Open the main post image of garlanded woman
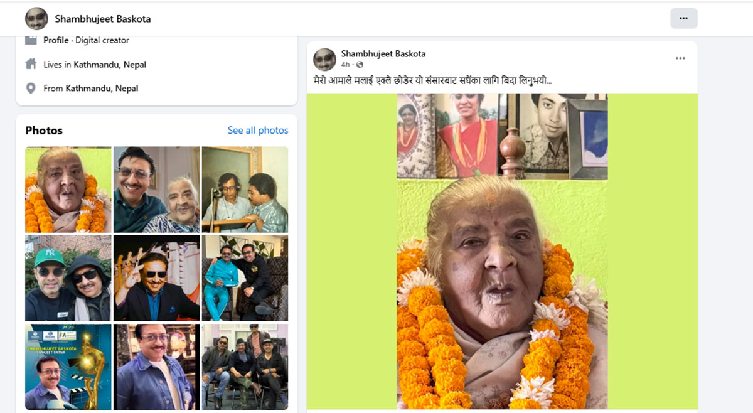Screen dimensions: 753x413 tap(502, 251)
